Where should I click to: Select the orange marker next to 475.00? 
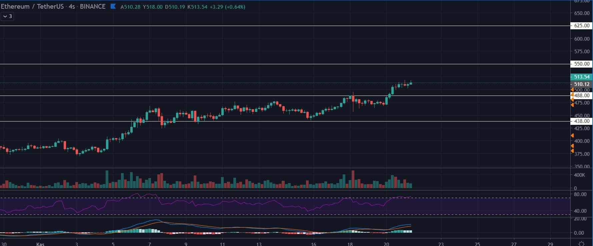[x=572, y=104]
